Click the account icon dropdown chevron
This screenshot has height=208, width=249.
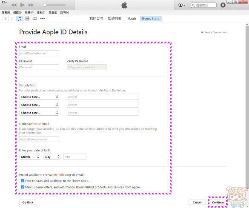pos(184,5)
